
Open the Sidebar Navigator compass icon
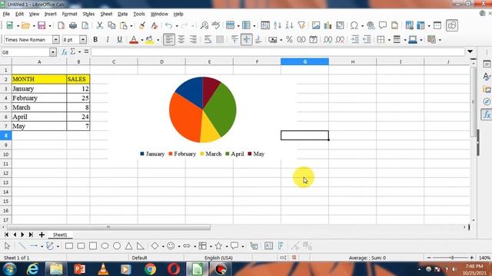[x=487, y=102]
